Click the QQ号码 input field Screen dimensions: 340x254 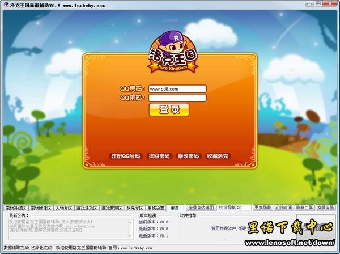(x=177, y=89)
